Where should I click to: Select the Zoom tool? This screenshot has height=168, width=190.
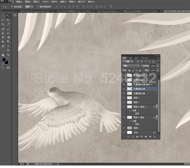8,55
